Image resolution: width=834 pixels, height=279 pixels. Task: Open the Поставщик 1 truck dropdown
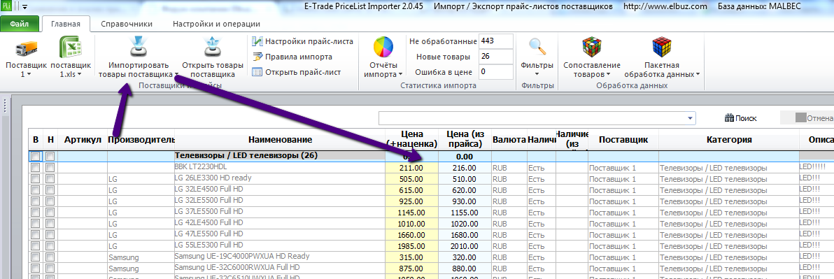(26, 57)
